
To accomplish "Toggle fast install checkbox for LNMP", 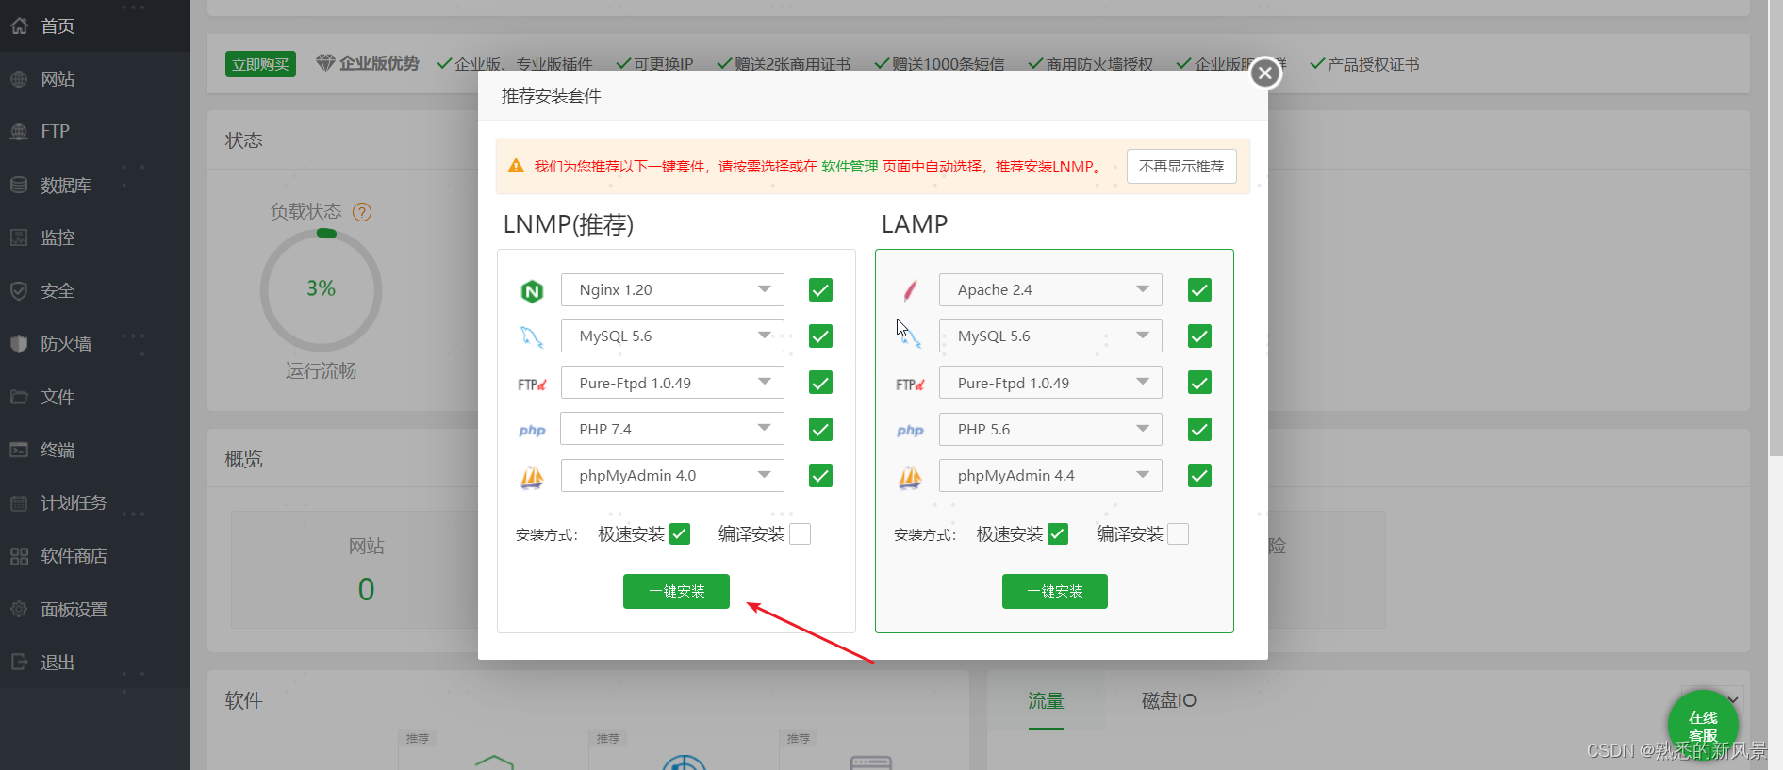I will (x=680, y=534).
